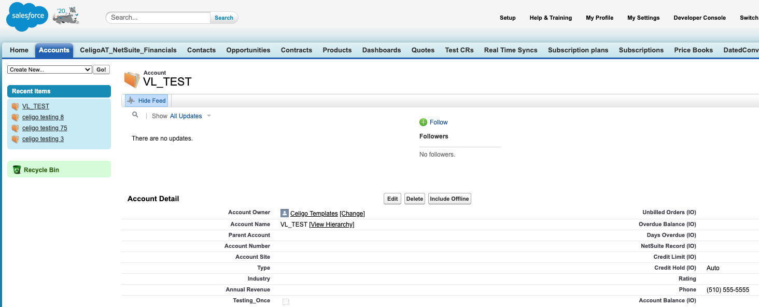The width and height of the screenshot is (759, 307).
Task: Open the Setup link
Action: click(508, 18)
